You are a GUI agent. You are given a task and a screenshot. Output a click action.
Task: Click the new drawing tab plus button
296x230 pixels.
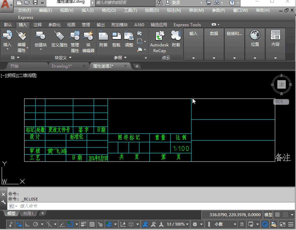click(137, 66)
